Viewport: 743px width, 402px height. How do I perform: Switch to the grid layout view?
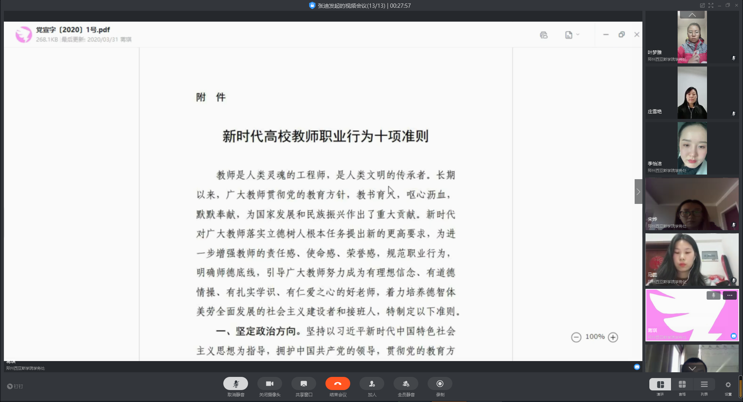(x=682, y=384)
